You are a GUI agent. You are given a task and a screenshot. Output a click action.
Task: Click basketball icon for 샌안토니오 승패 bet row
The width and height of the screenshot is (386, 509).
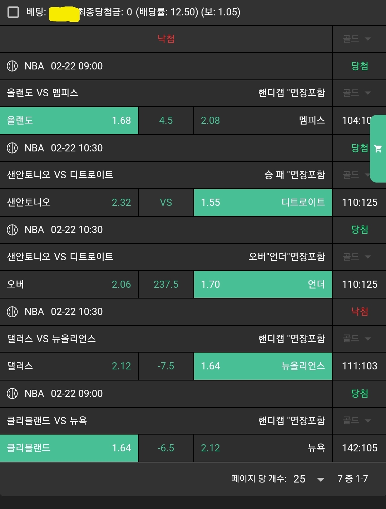click(12, 148)
